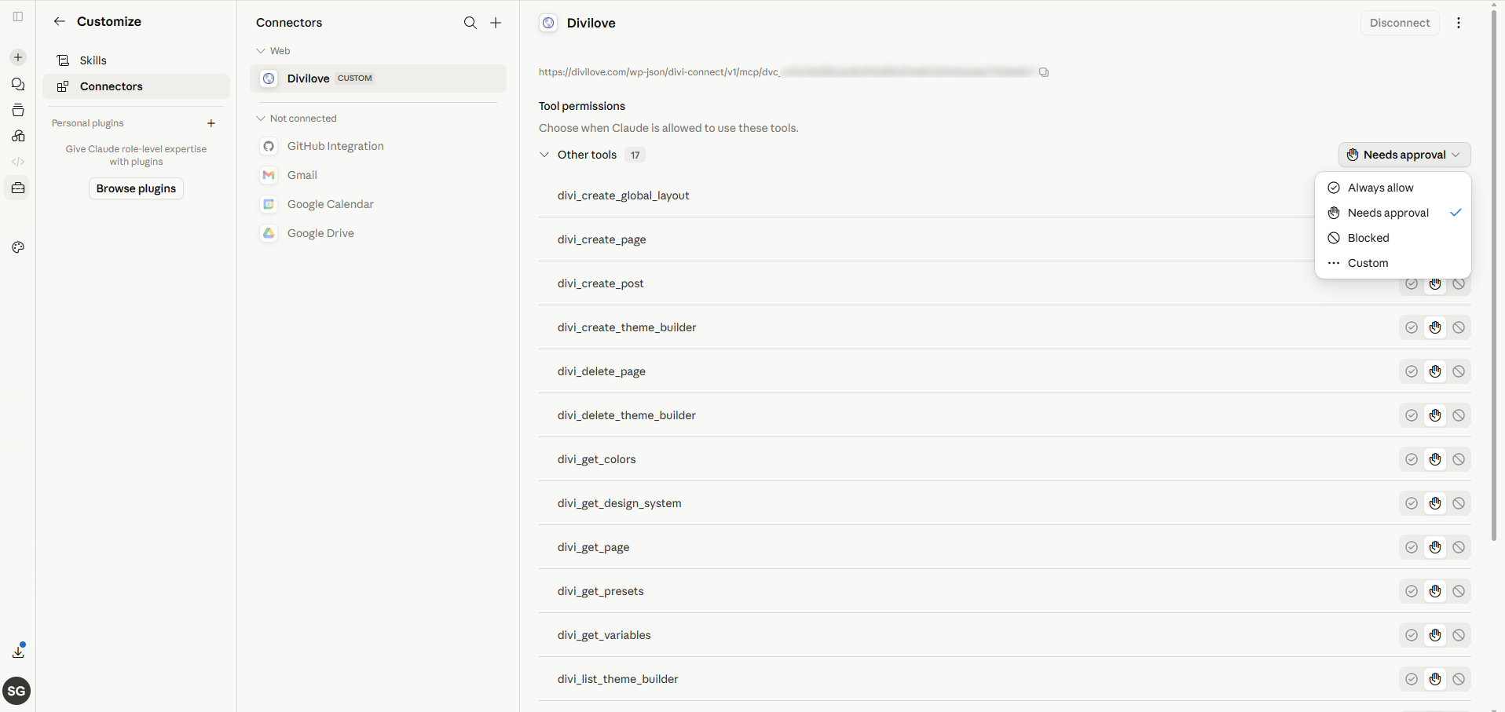This screenshot has height=712, width=1505.
Task: Collapse the Web connectors group
Action: [x=261, y=51]
